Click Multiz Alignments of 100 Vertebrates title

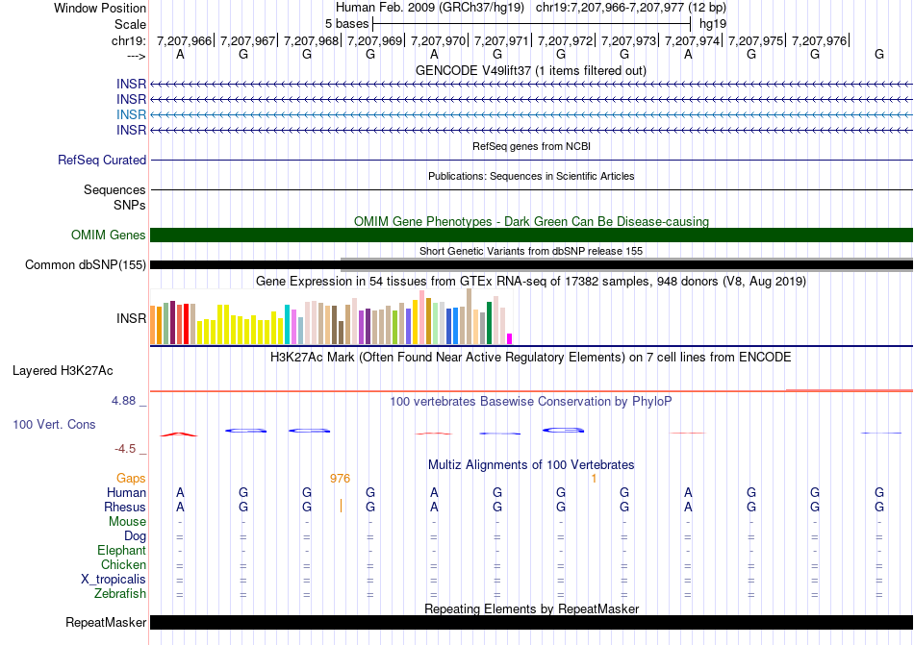pos(530,465)
